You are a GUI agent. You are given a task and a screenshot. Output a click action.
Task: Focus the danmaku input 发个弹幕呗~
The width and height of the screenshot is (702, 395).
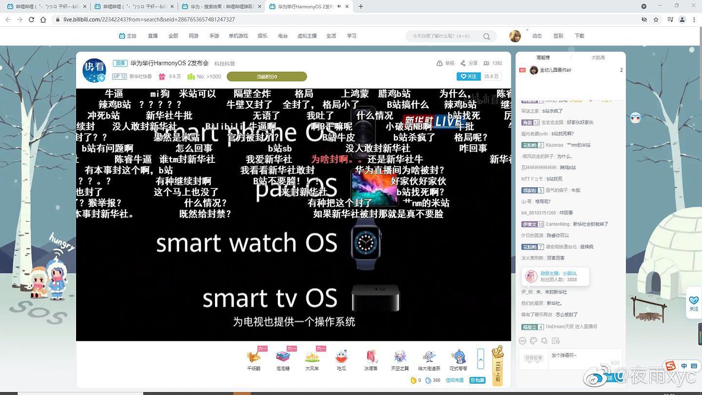pos(585,358)
